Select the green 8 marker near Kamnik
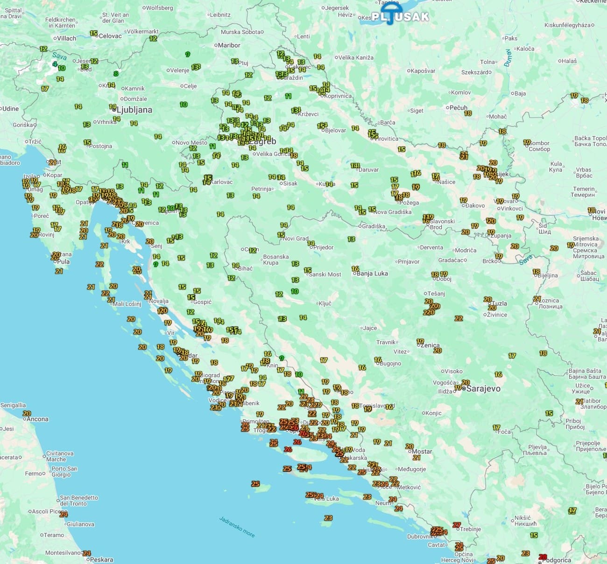607x564 pixels. coord(116,73)
